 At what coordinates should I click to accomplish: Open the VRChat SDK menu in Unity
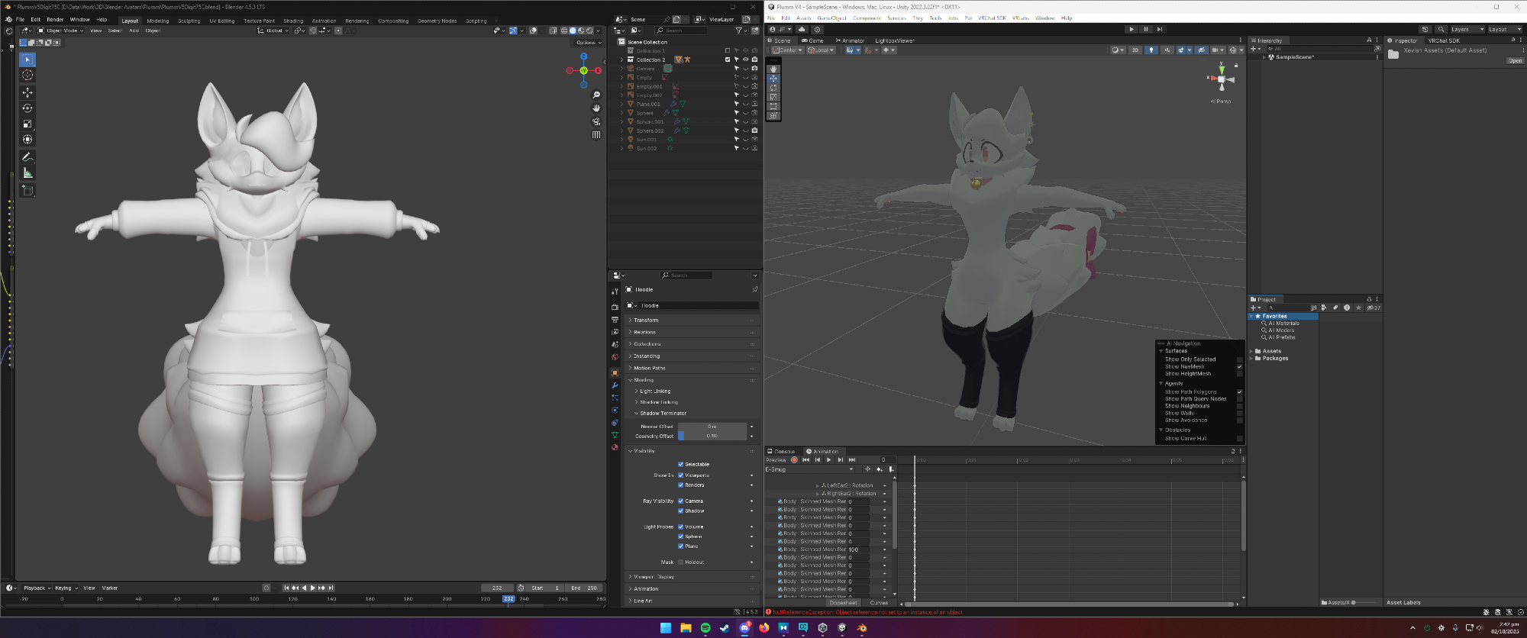pyautogui.click(x=992, y=18)
